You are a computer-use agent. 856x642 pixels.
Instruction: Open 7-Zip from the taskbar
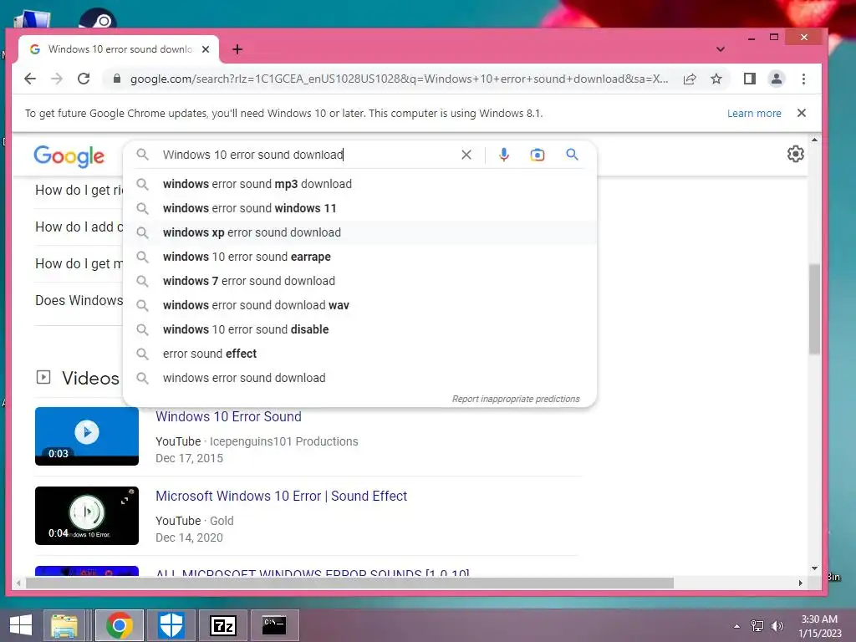click(222, 625)
